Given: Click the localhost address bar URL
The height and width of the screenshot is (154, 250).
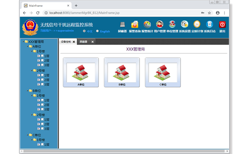Looking at the screenshot, I should click(x=84, y=13).
